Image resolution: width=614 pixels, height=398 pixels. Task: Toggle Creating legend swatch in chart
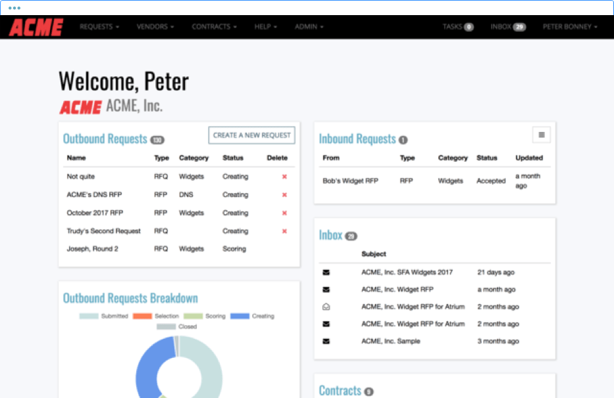coord(240,316)
